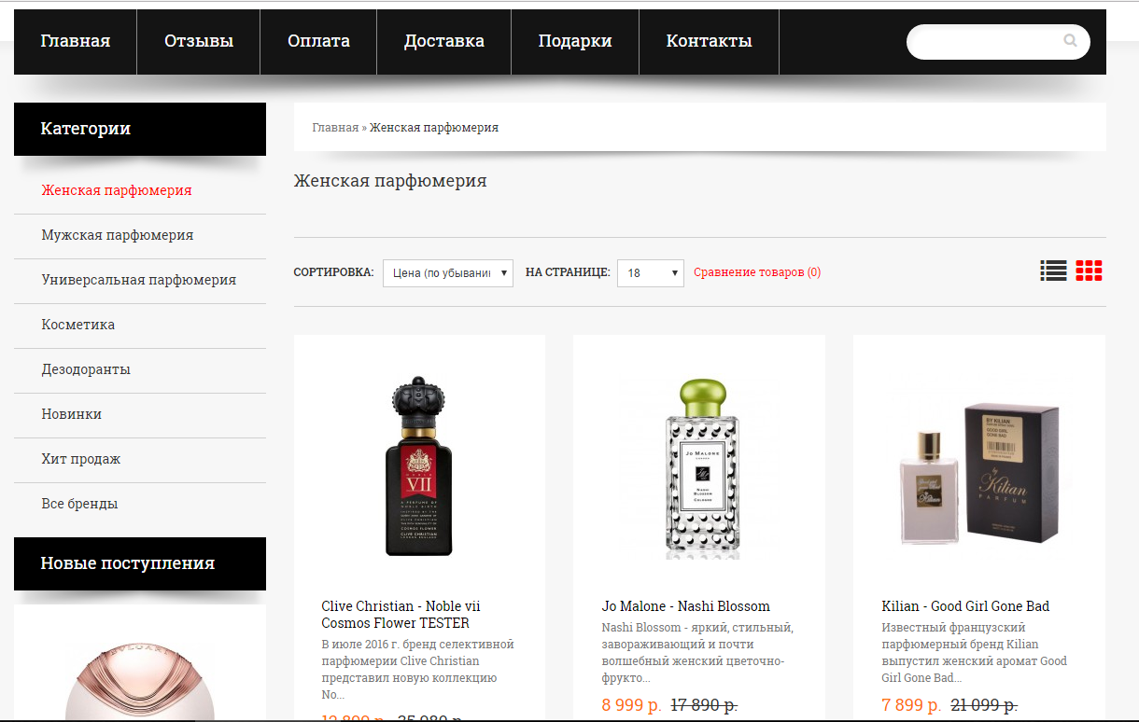Open the Контакты page
This screenshot has width=1139, height=722.
tap(709, 41)
